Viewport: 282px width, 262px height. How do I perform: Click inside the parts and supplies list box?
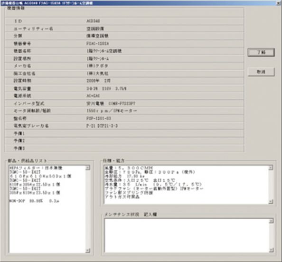coord(47,209)
